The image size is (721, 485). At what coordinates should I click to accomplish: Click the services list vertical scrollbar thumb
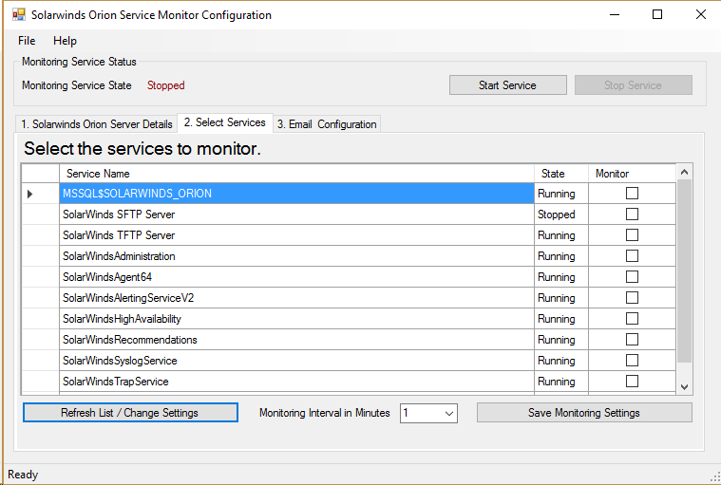coord(684,271)
